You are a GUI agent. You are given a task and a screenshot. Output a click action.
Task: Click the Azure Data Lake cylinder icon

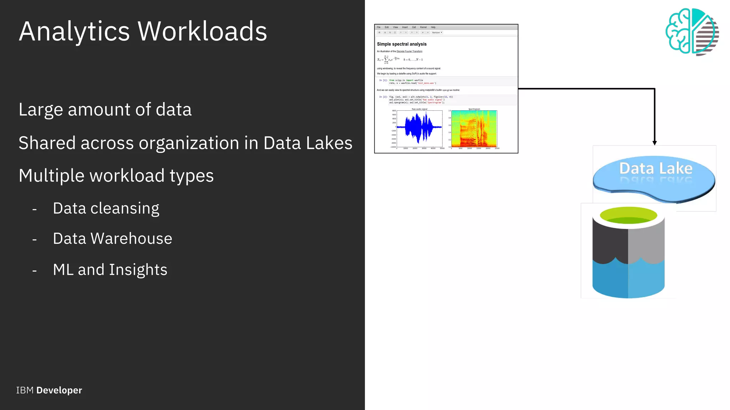click(628, 252)
